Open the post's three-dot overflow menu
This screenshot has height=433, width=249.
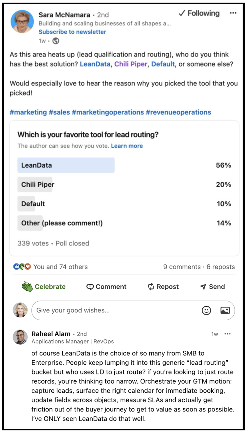coord(233,13)
